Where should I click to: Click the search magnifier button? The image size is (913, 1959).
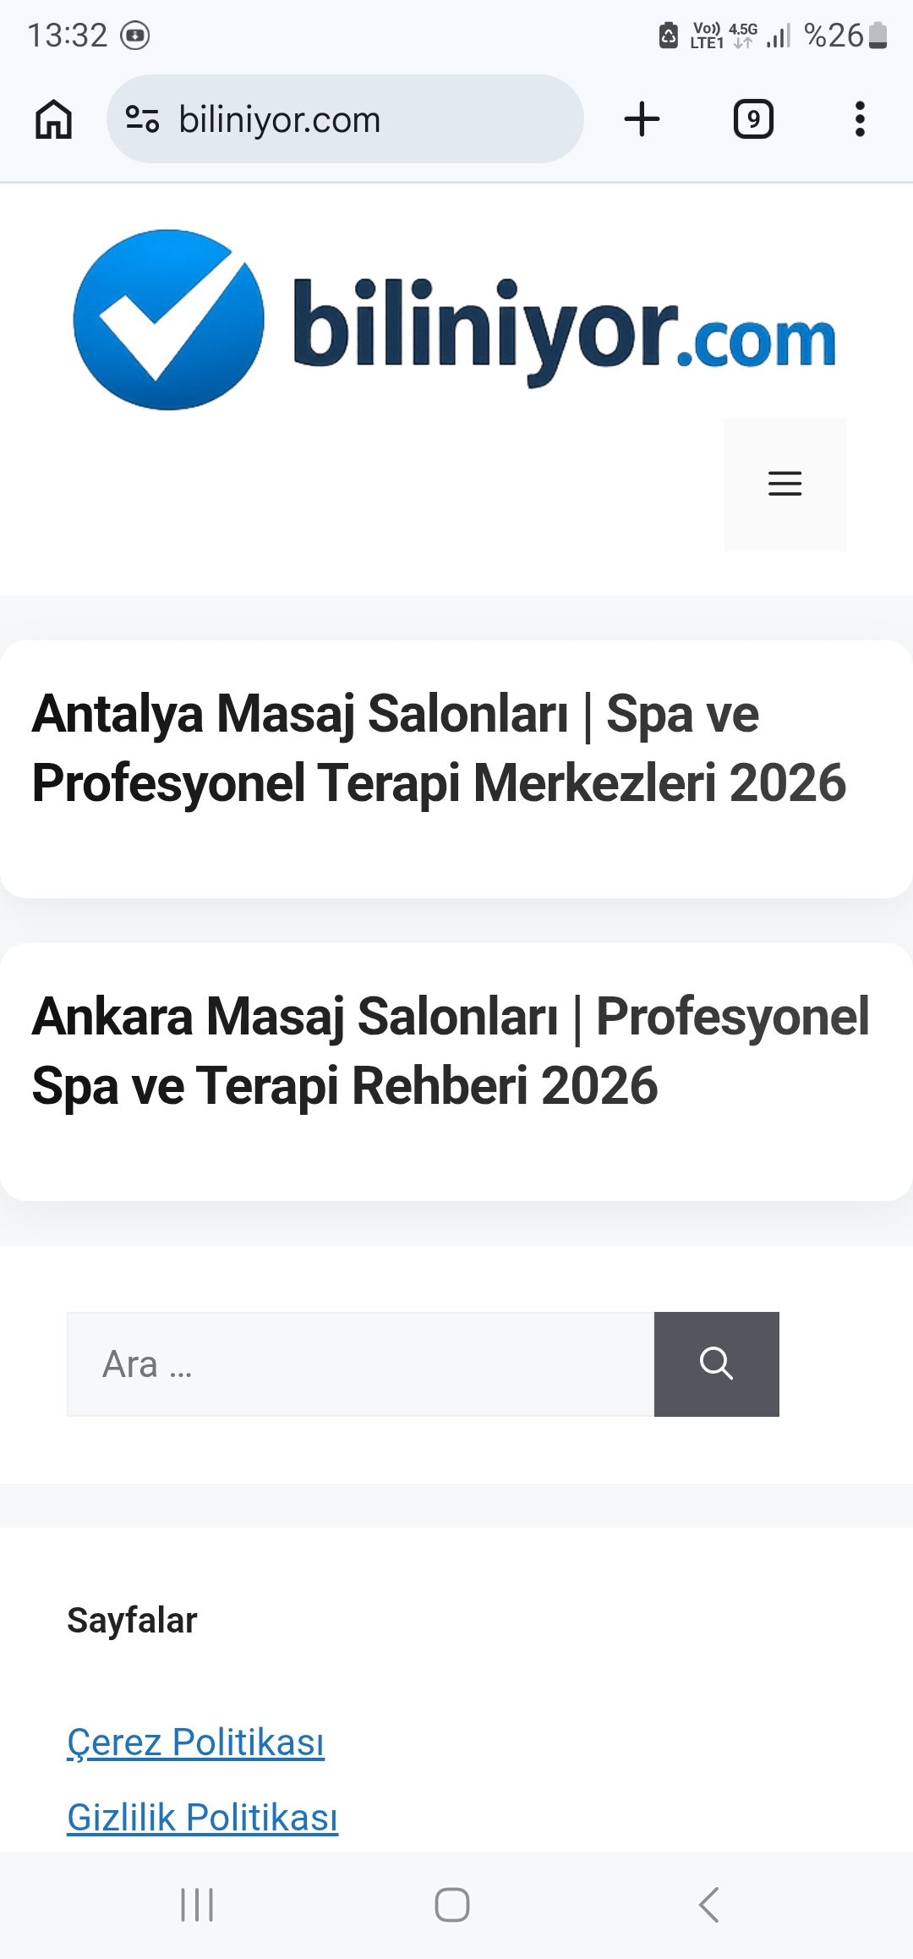point(716,1364)
